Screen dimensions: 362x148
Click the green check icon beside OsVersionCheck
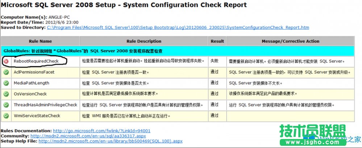(6, 94)
